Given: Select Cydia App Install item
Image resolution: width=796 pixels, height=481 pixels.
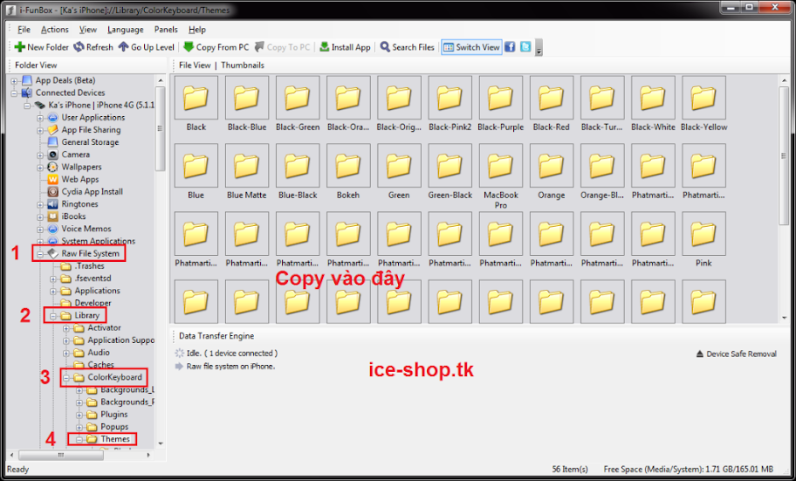Looking at the screenshot, I should point(92,192).
